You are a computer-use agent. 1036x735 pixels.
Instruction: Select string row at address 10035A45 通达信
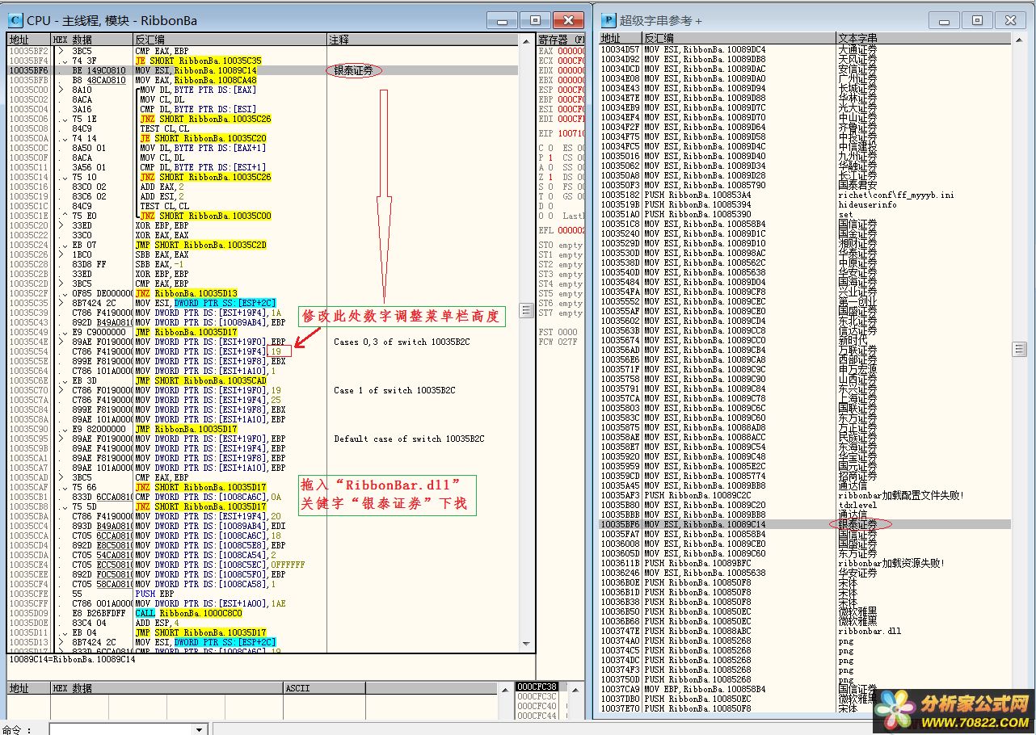pos(805,485)
